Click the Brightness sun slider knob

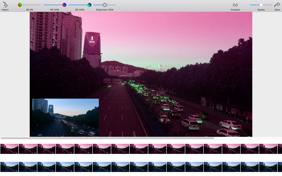[x=105, y=5]
